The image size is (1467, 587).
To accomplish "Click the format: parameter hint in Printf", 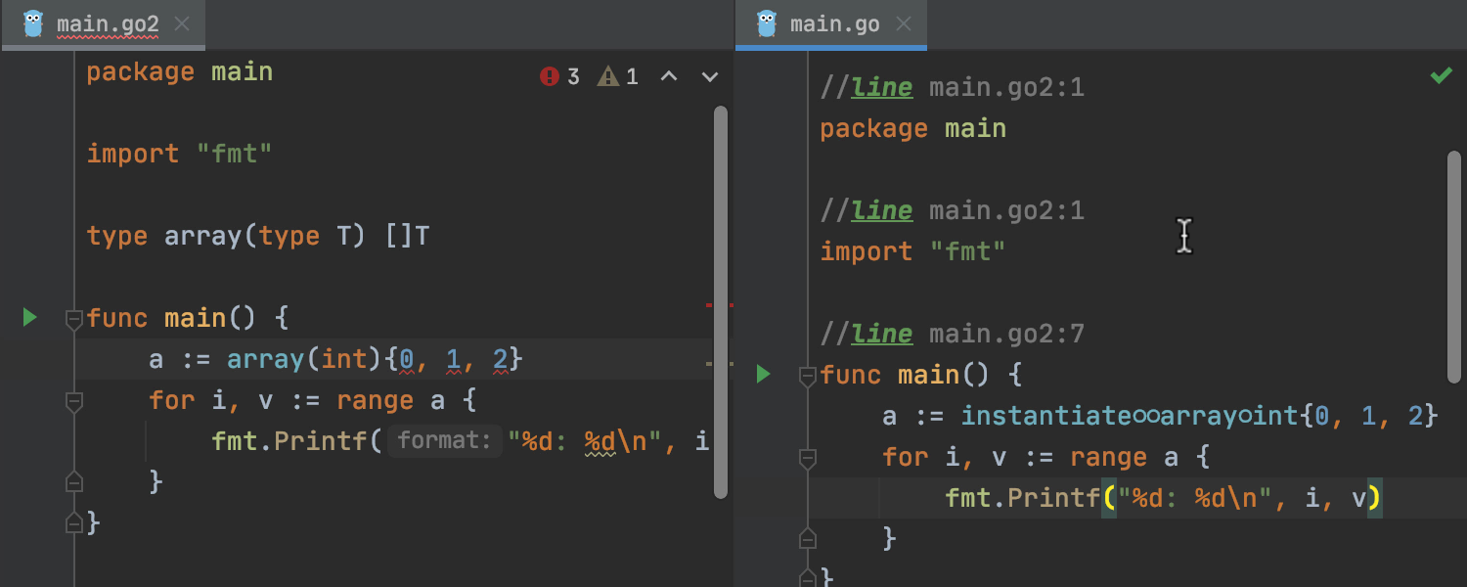I will (444, 441).
